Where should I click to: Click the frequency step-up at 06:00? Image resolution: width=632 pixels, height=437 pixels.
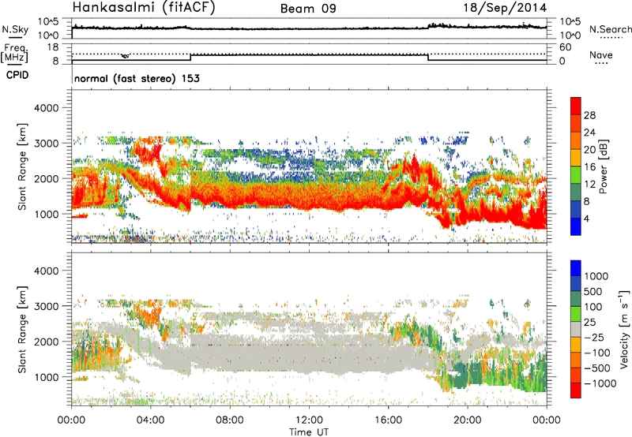point(190,58)
